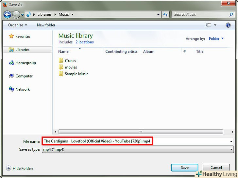This screenshot has height=178, width=238.
Task: Click the Favorites star icon
Action: click(11, 36)
